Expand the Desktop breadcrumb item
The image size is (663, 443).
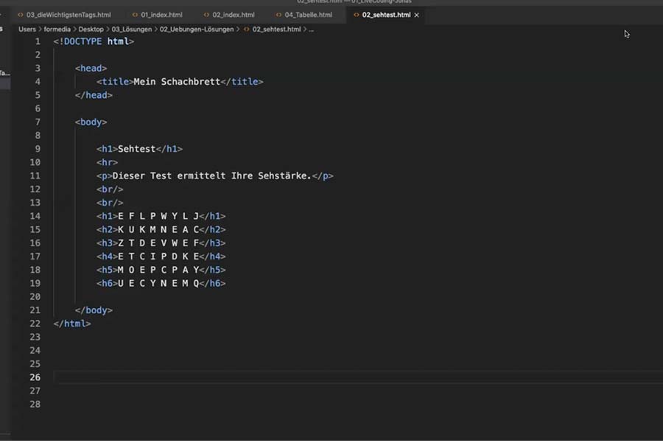click(x=91, y=29)
